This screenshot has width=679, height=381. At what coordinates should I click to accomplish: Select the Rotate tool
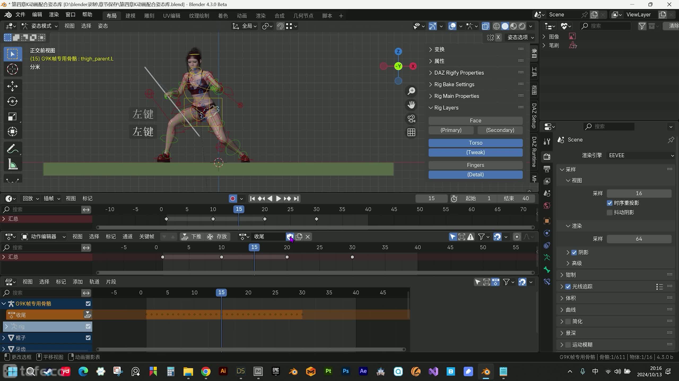(12, 101)
